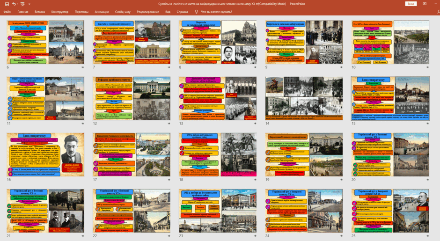Focus the 'Что вы хотите сделать?' search field

point(216,12)
